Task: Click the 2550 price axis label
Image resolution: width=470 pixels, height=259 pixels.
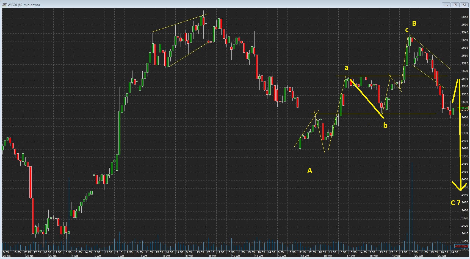Action: pyautogui.click(x=465, y=25)
